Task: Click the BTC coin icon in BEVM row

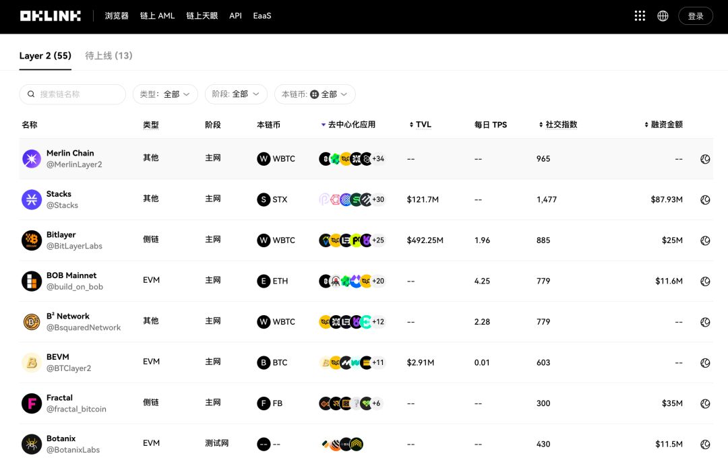Action: coord(264,363)
